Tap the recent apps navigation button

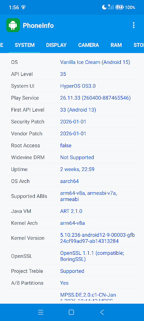click(40, 312)
